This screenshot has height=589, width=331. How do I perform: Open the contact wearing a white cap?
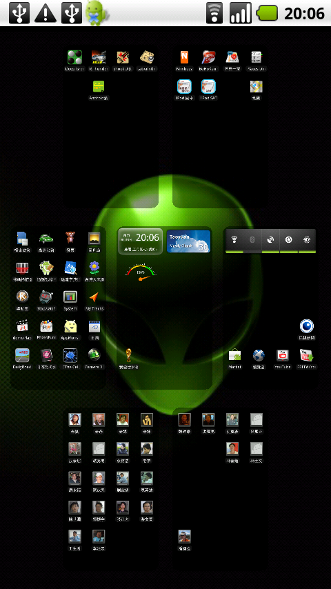[99, 478]
